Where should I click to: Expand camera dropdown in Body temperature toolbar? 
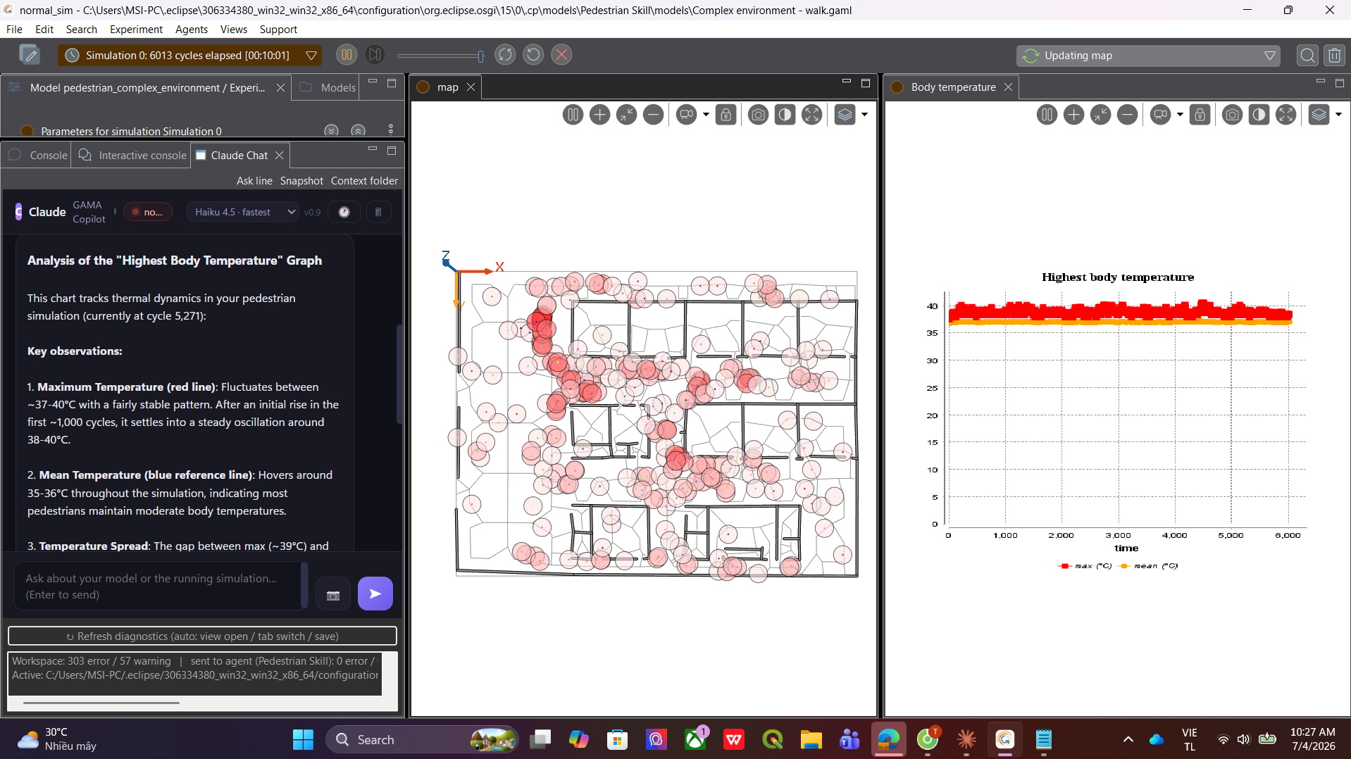(1180, 115)
